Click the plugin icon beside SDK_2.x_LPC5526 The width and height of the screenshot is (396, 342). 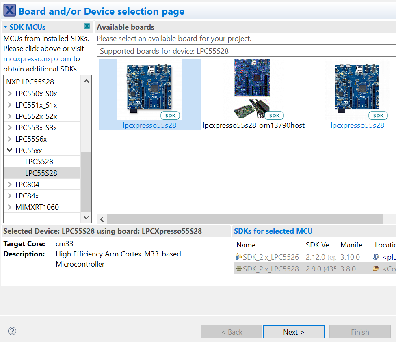[238, 256]
